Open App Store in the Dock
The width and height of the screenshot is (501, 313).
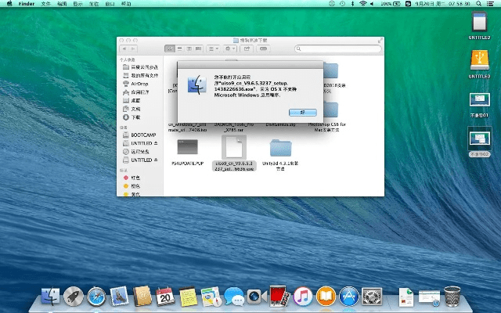coord(349,297)
